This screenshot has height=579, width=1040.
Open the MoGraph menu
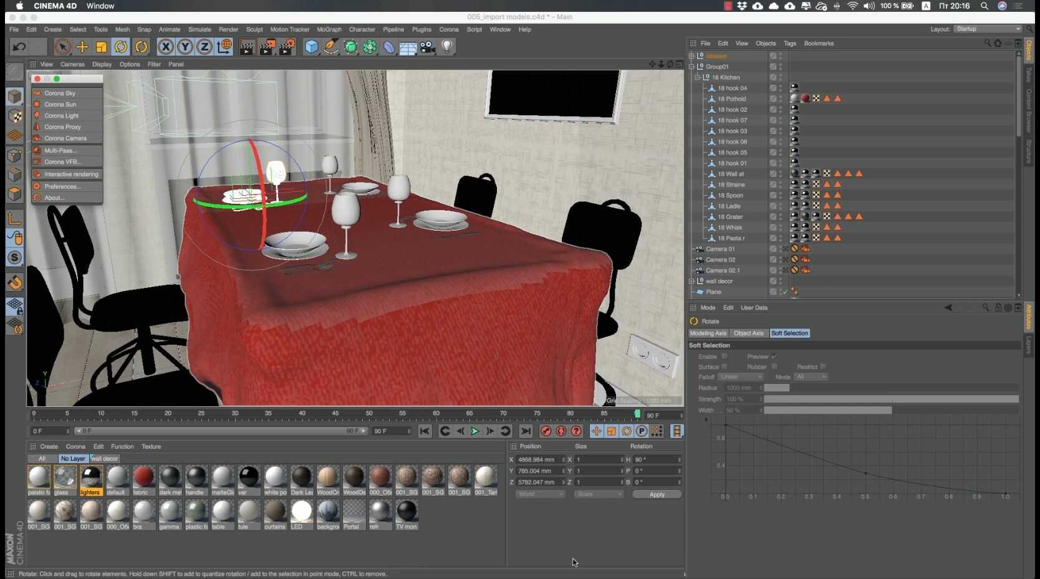(329, 29)
